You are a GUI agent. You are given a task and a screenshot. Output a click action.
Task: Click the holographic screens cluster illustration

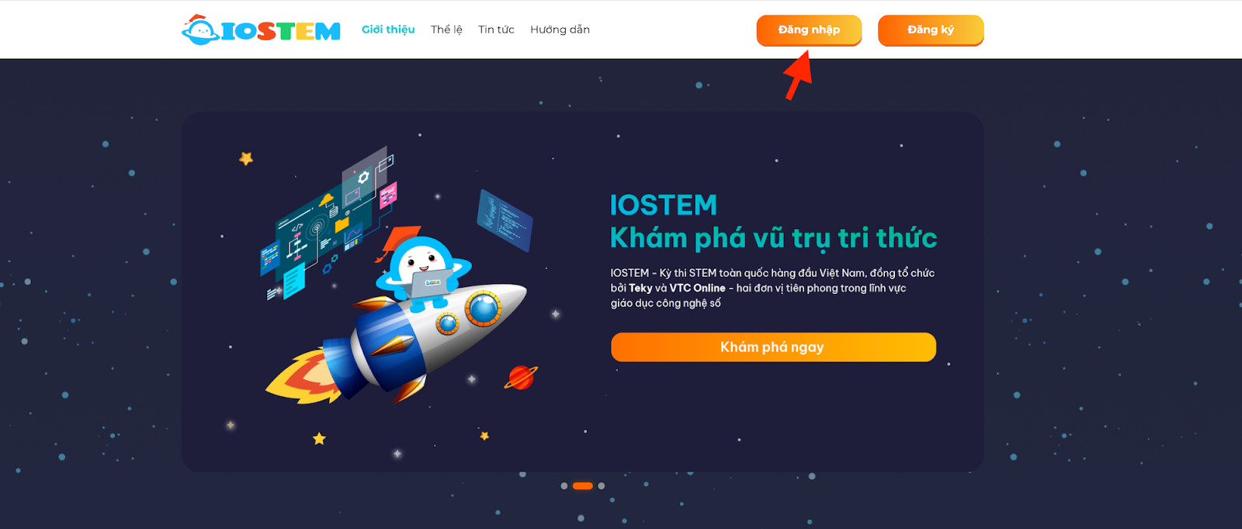click(329, 223)
